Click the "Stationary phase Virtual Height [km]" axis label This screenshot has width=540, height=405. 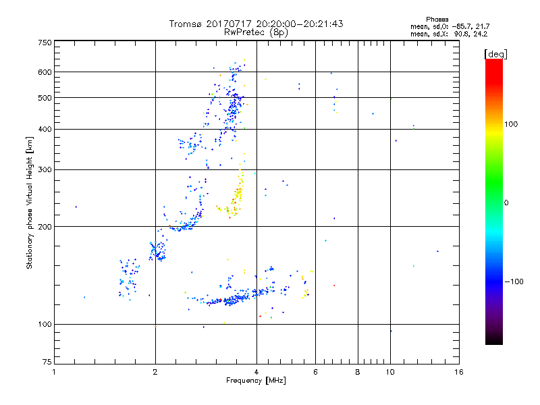coord(30,202)
